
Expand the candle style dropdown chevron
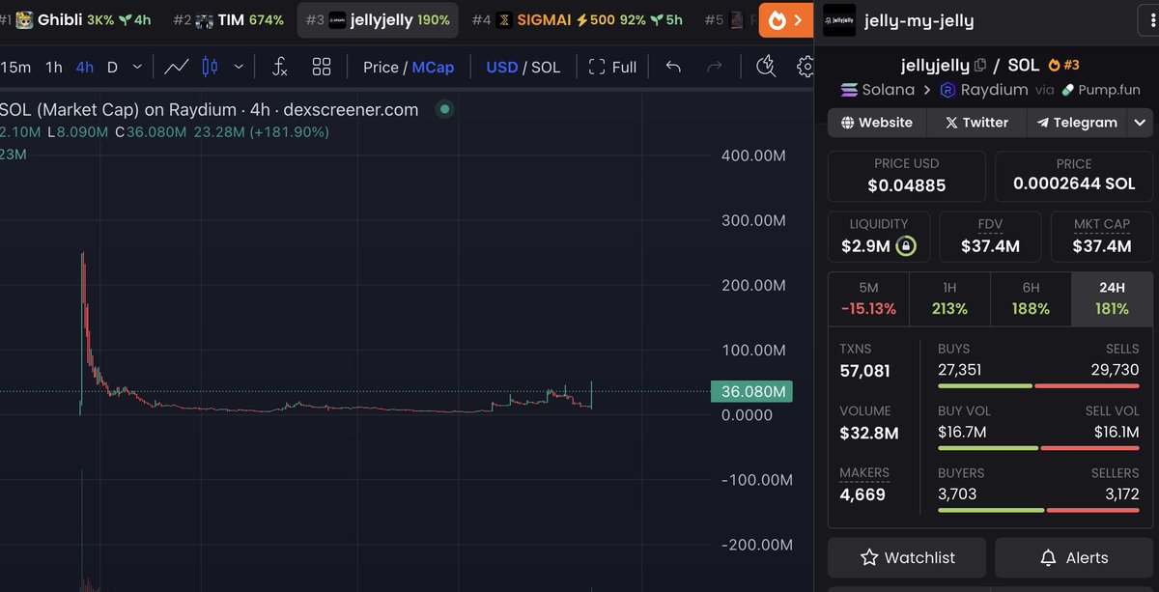pyautogui.click(x=239, y=67)
